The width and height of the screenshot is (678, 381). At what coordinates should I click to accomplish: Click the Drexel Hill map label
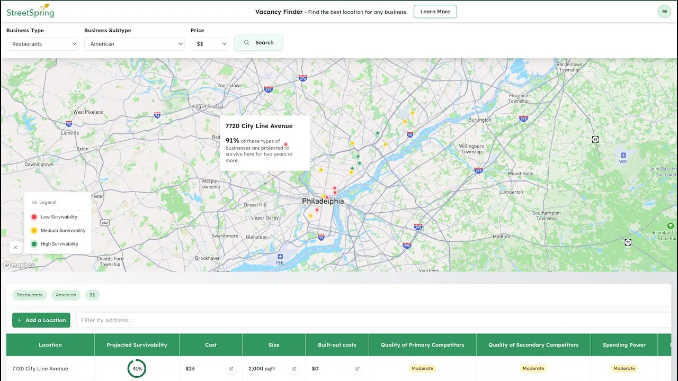(x=255, y=205)
